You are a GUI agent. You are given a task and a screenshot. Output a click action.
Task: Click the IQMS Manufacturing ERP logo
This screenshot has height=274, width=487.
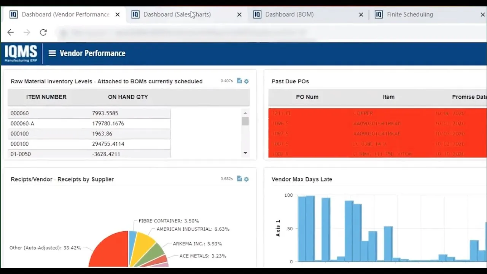click(21, 53)
